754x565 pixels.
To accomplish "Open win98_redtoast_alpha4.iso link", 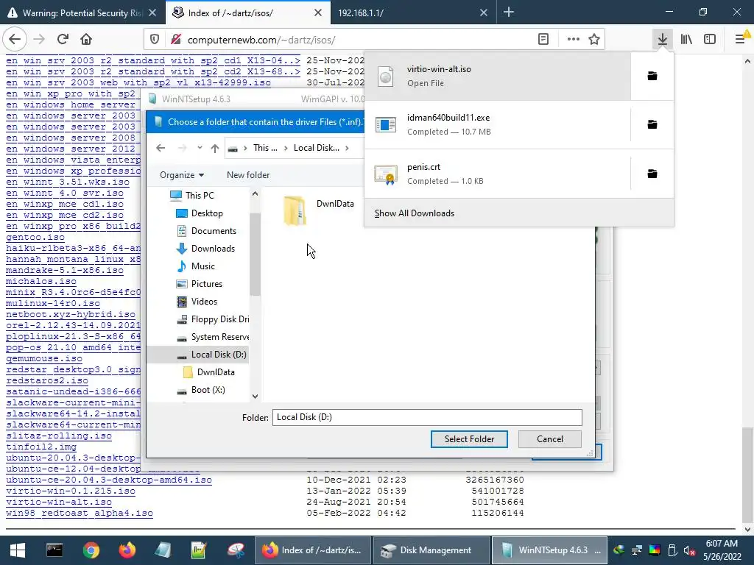I will [x=80, y=513].
